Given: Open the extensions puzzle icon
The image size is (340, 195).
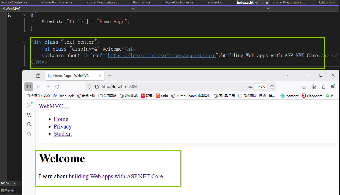Looking at the screenshot, I should [323, 87].
